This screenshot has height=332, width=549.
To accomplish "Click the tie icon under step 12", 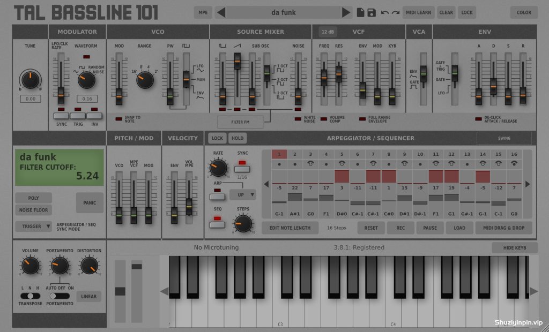I will [451, 164].
